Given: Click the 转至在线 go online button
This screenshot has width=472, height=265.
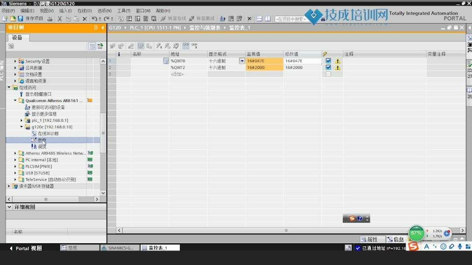Looking at the screenshot, I should 173,19.
